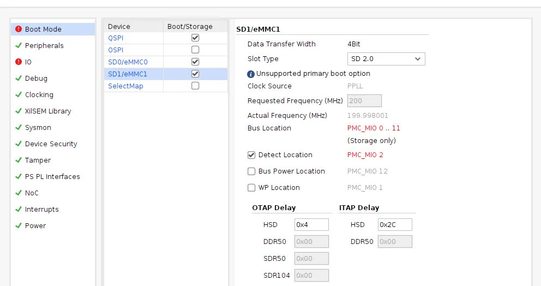Click the info icon for unsupported boot option
The height and width of the screenshot is (286, 541).
251,74
